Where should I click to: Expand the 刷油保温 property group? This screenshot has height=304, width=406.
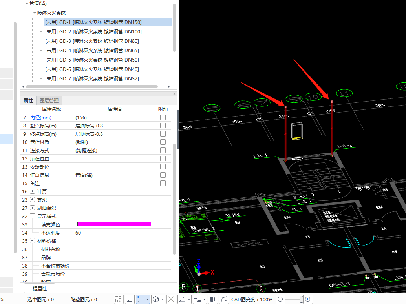pos(32,208)
